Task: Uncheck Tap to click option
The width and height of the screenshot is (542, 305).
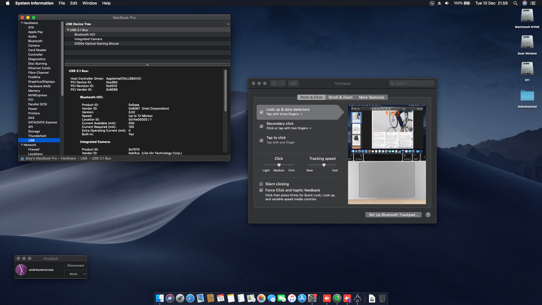Action: coord(261,140)
